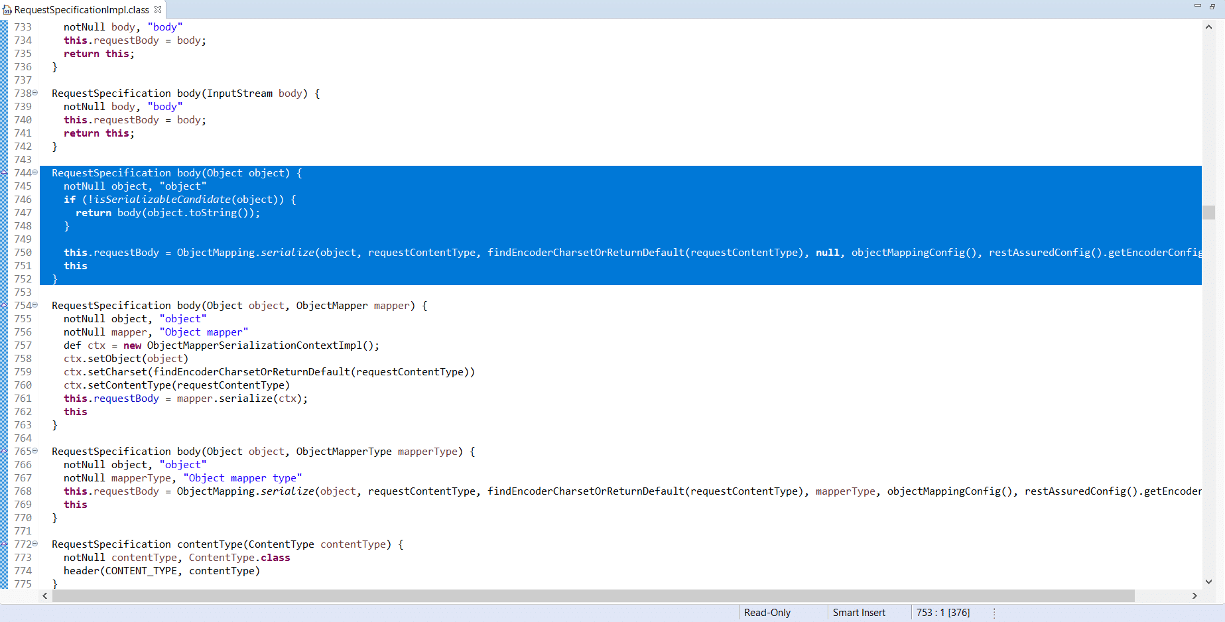Click the vertical scrollbar down arrow
This screenshot has width=1225, height=622.
1208,582
